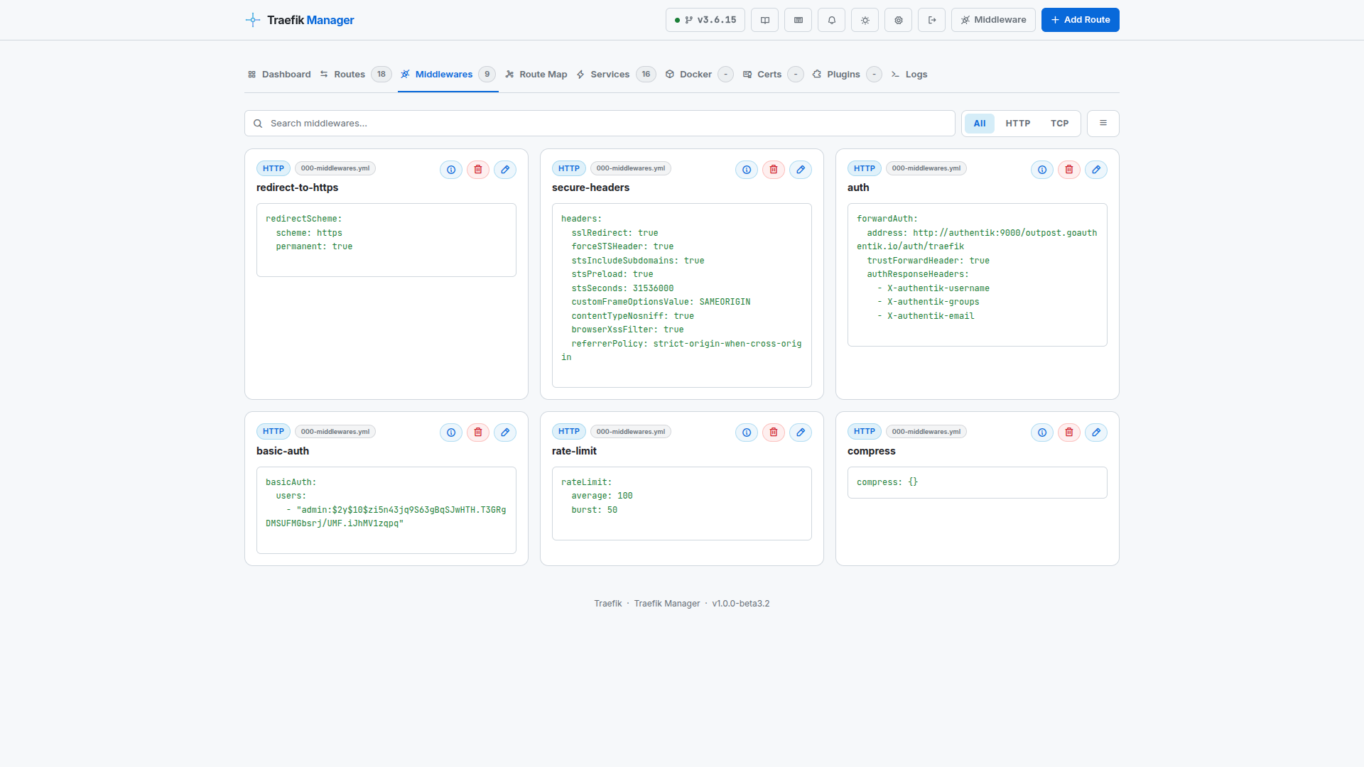Click the Traefik Manager logo
This screenshot has width=1364, height=767.
pos(300,20)
